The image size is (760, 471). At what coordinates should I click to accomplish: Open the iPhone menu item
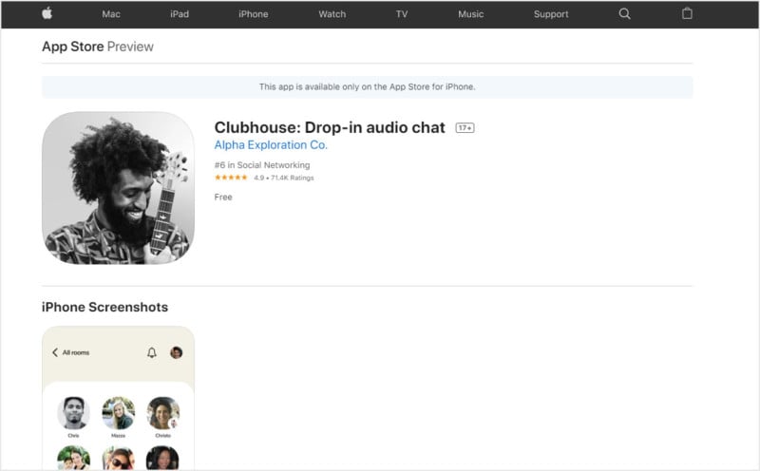pyautogui.click(x=253, y=14)
